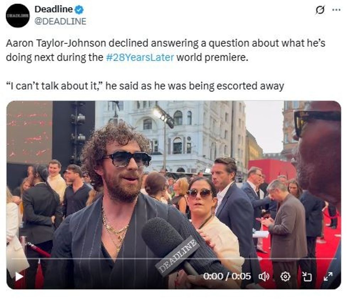The width and height of the screenshot is (348, 299).
Task: Open the three-dot more options menu
Action: click(336, 10)
